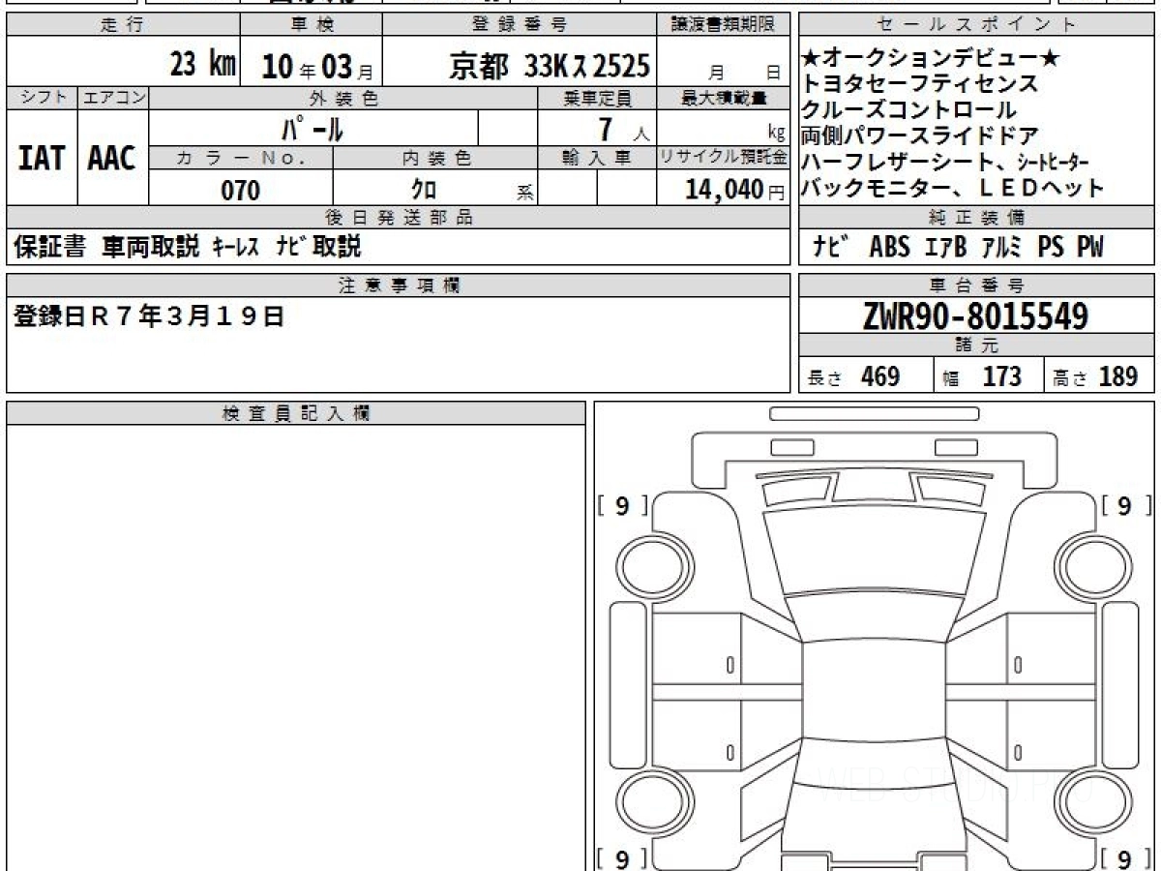The height and width of the screenshot is (871, 1161).
Task: Click the front number plate rectangle in diagram
Action: click(874, 413)
